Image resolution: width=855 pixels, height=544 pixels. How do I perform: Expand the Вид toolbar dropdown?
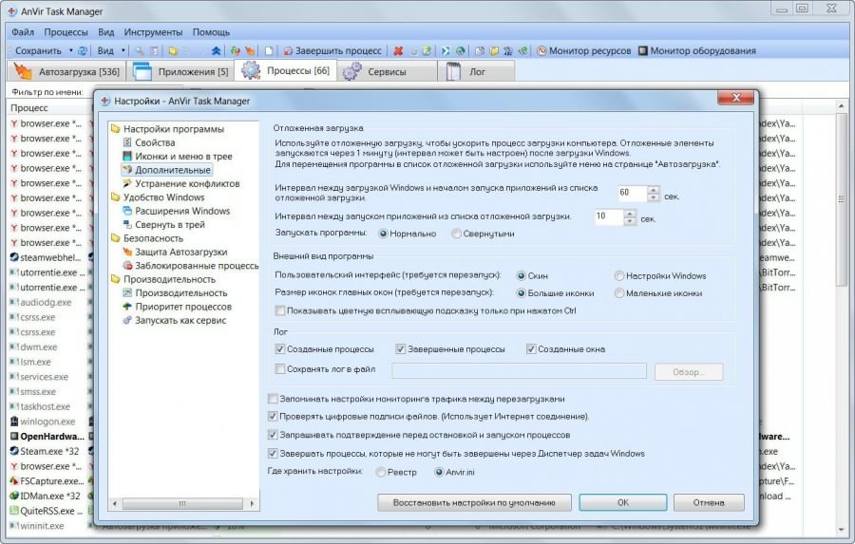point(123,50)
